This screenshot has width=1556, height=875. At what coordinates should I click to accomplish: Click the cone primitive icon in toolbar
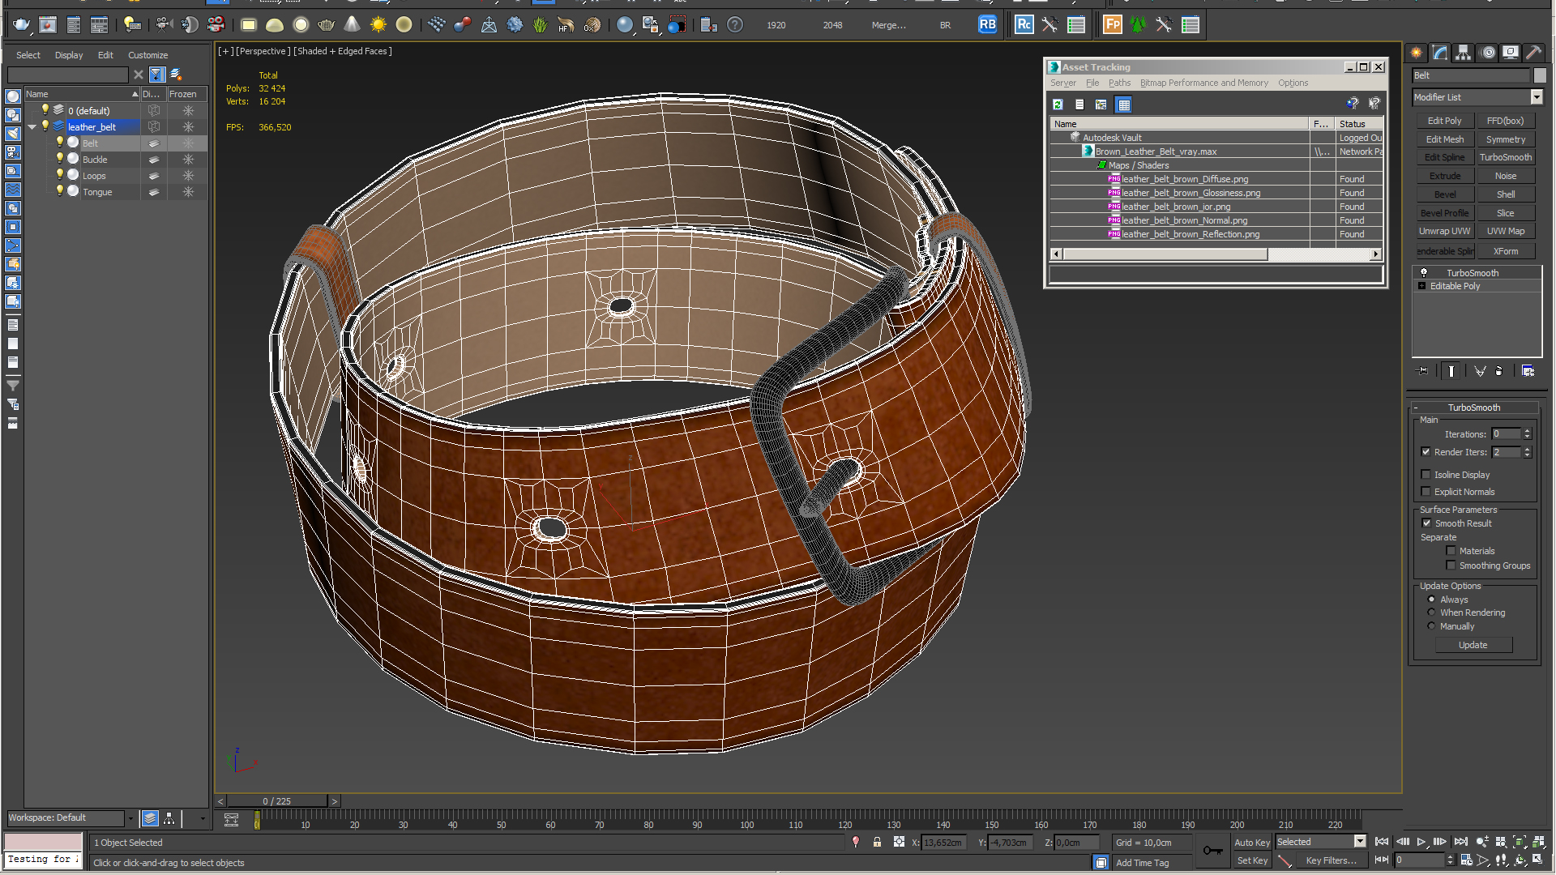click(x=352, y=25)
